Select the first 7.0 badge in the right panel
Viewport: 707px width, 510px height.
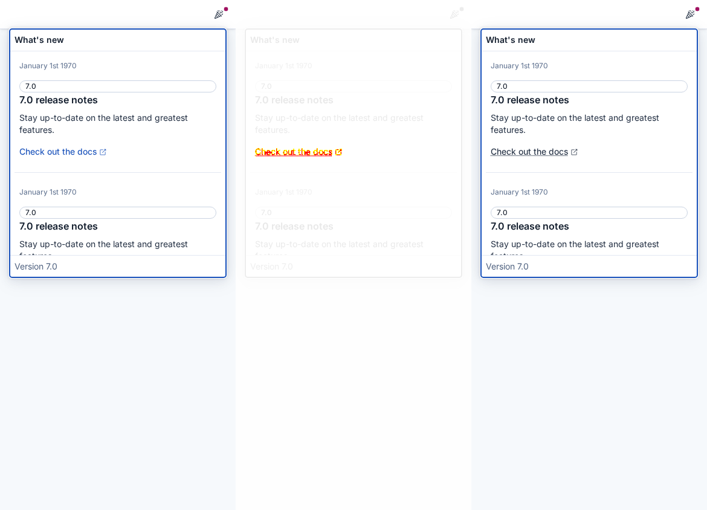589,86
